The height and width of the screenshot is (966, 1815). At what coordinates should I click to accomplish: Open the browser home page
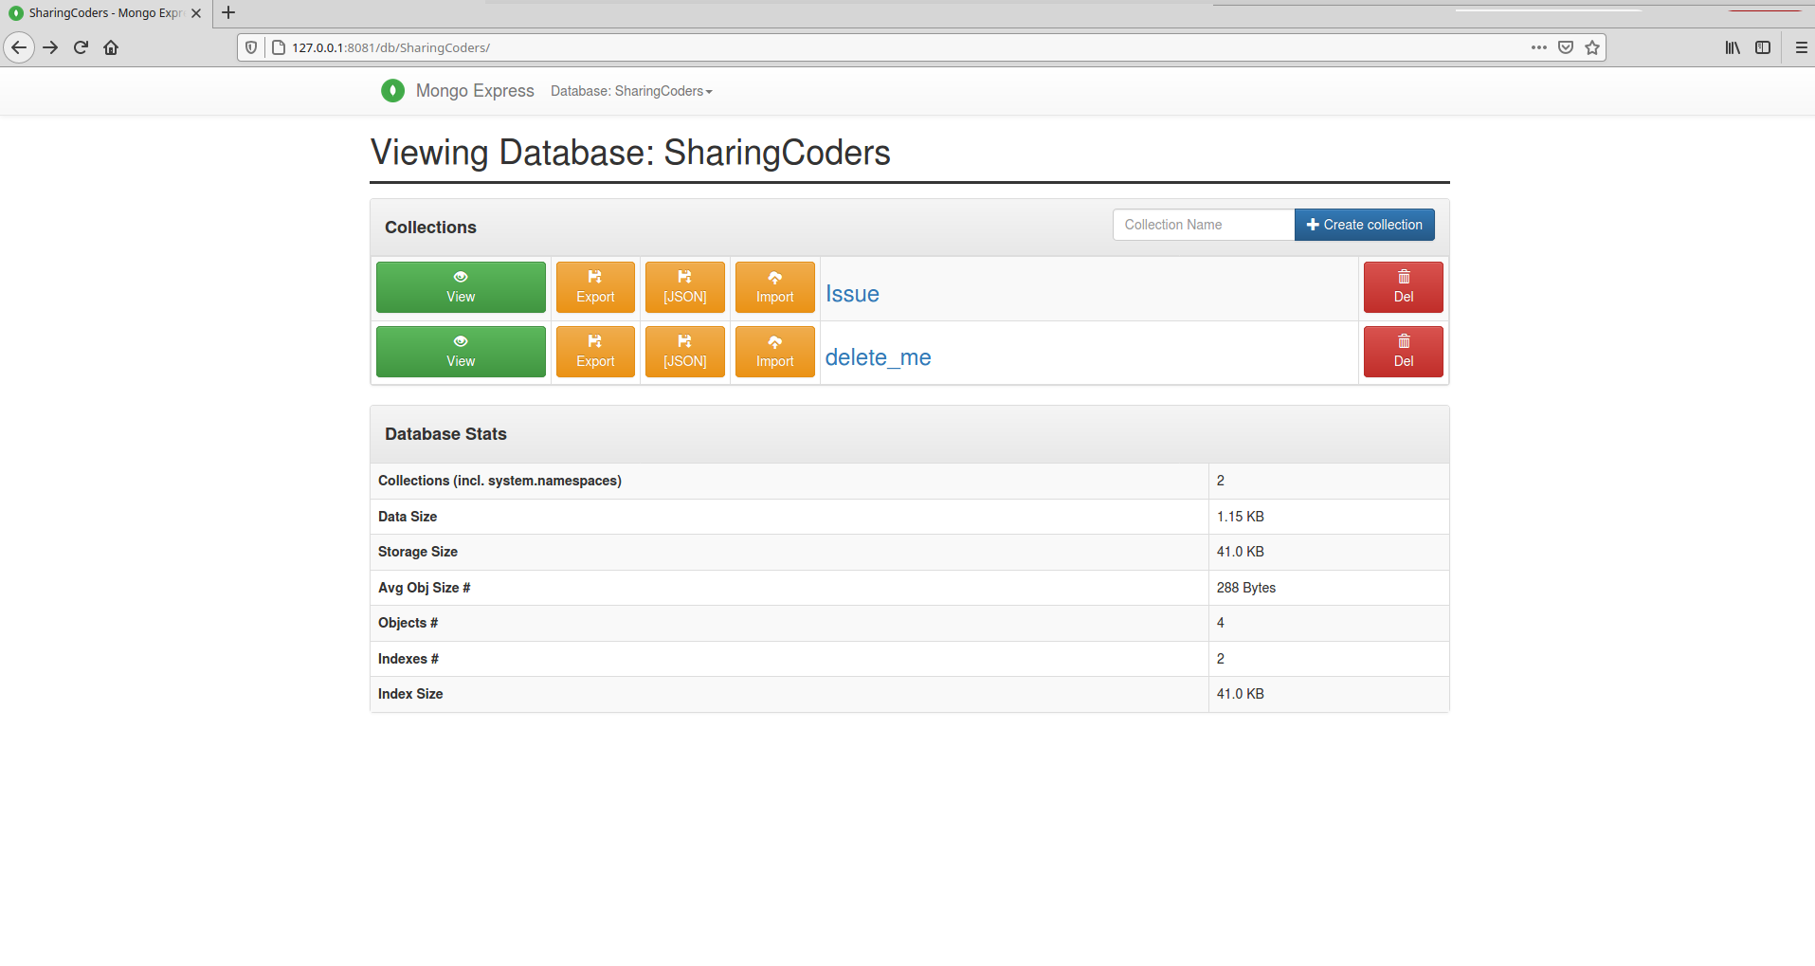(111, 47)
